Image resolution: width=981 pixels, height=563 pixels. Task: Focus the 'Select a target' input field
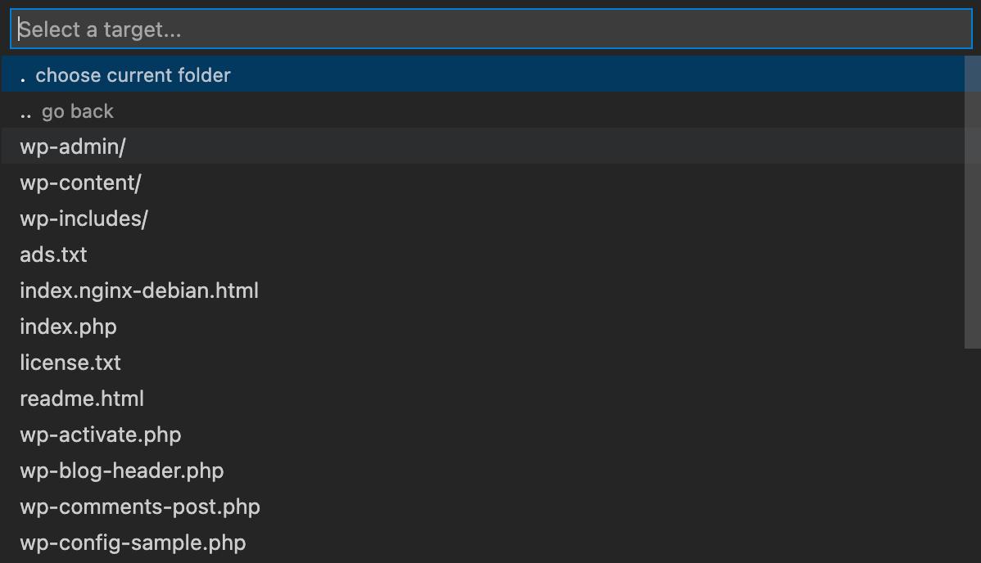point(490,29)
